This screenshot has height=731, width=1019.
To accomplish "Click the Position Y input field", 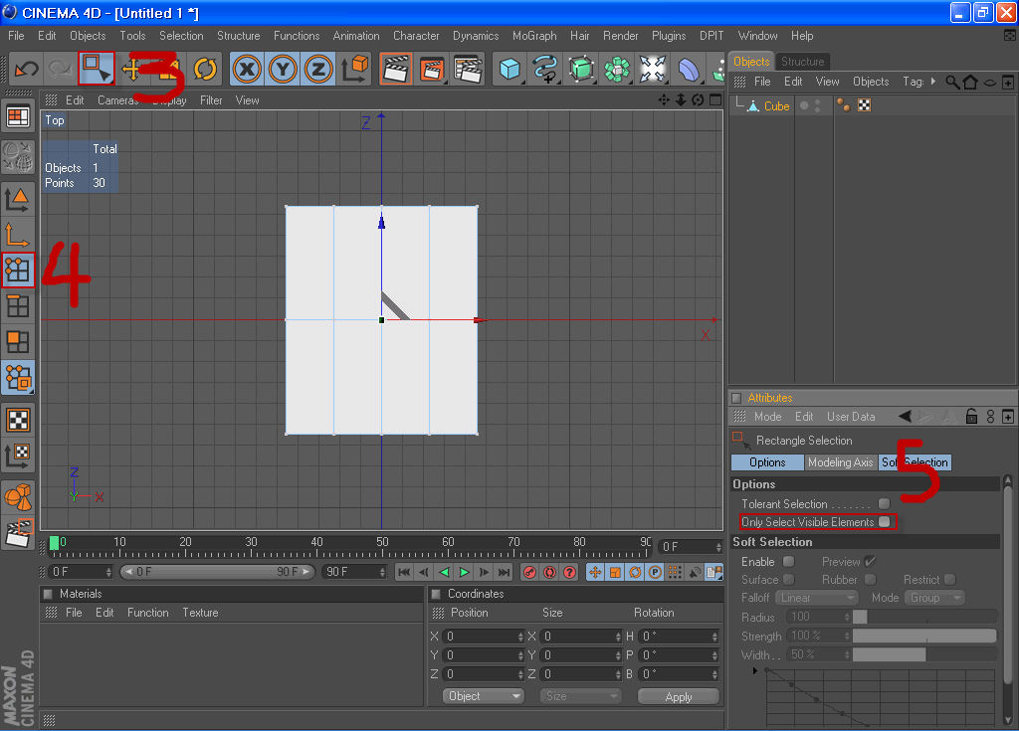I will [x=481, y=655].
